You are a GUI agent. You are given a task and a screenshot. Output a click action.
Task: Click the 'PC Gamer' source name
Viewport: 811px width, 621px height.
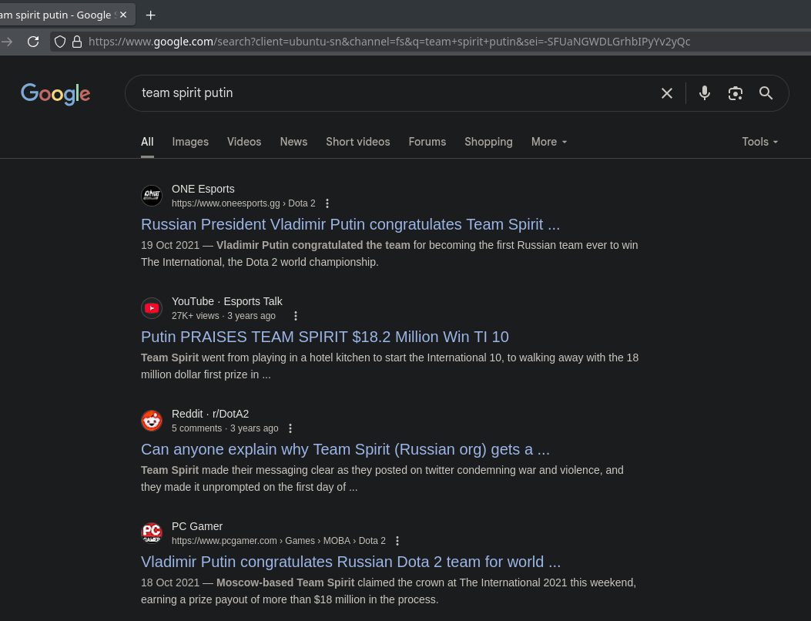pos(197,526)
